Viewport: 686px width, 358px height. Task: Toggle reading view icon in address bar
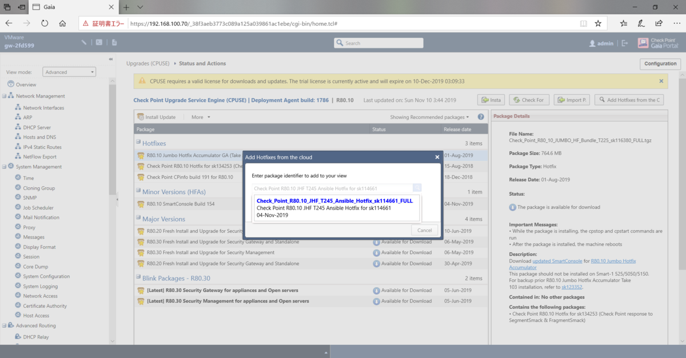[x=583, y=23]
